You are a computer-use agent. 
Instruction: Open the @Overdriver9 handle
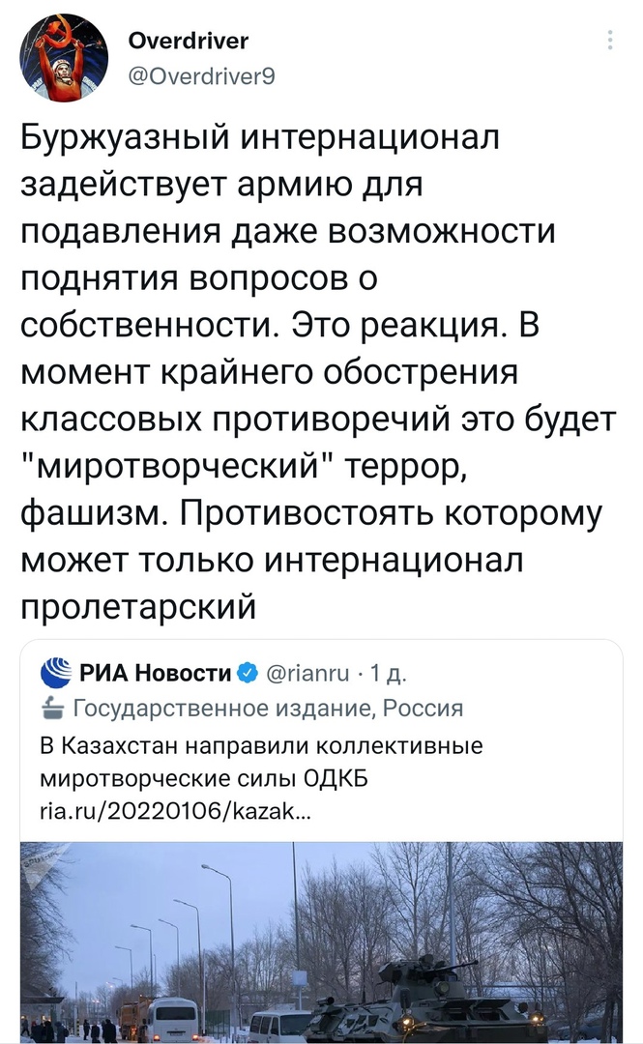coord(201,76)
